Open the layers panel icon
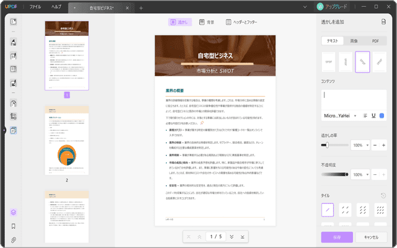 click(13, 212)
